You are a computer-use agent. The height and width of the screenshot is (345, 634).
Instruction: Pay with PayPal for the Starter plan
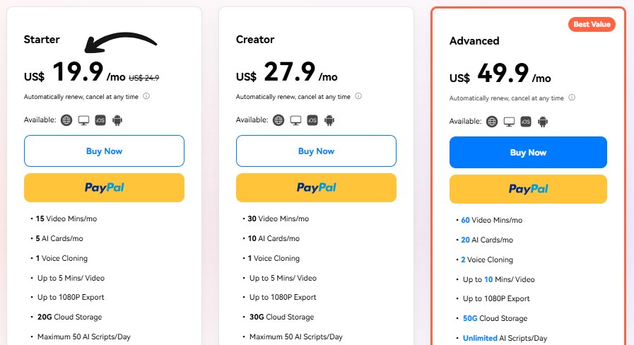tap(104, 188)
